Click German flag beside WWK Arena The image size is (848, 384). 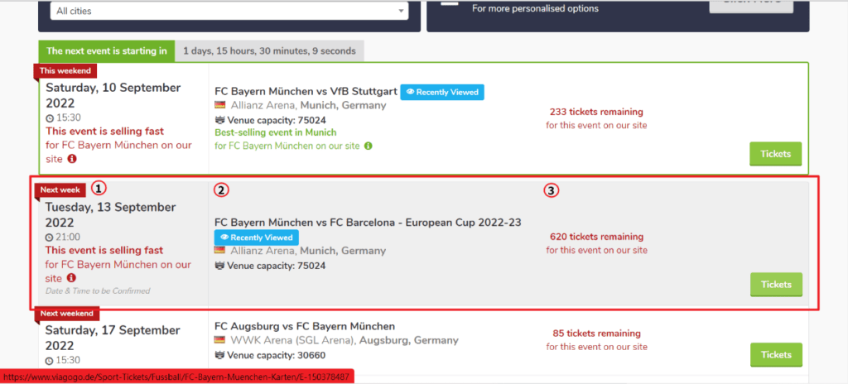coord(219,340)
